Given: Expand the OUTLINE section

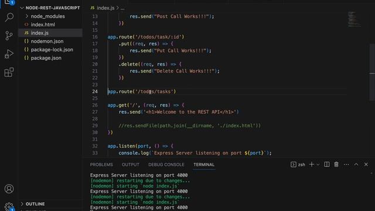Looking at the screenshot, I should 50,204.
